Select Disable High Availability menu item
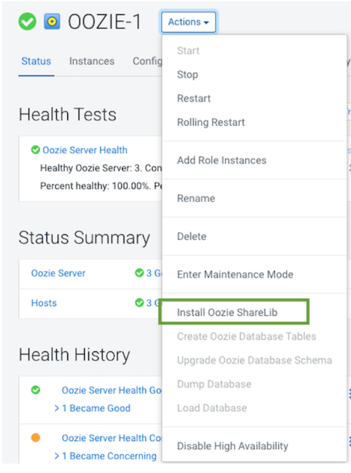Viewport: 351px width, 473px height. click(x=233, y=446)
